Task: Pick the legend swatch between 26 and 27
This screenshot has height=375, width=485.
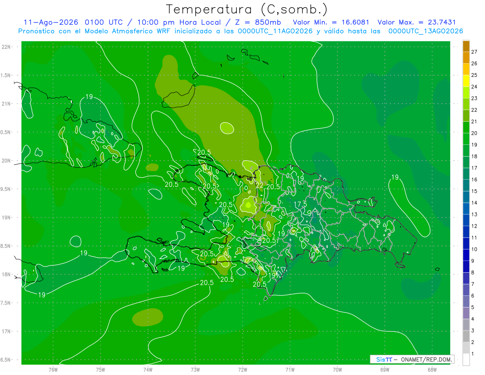Action: tap(466, 57)
